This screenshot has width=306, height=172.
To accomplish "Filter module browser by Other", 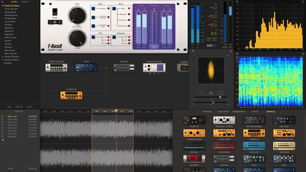I will [x=255, y=112].
